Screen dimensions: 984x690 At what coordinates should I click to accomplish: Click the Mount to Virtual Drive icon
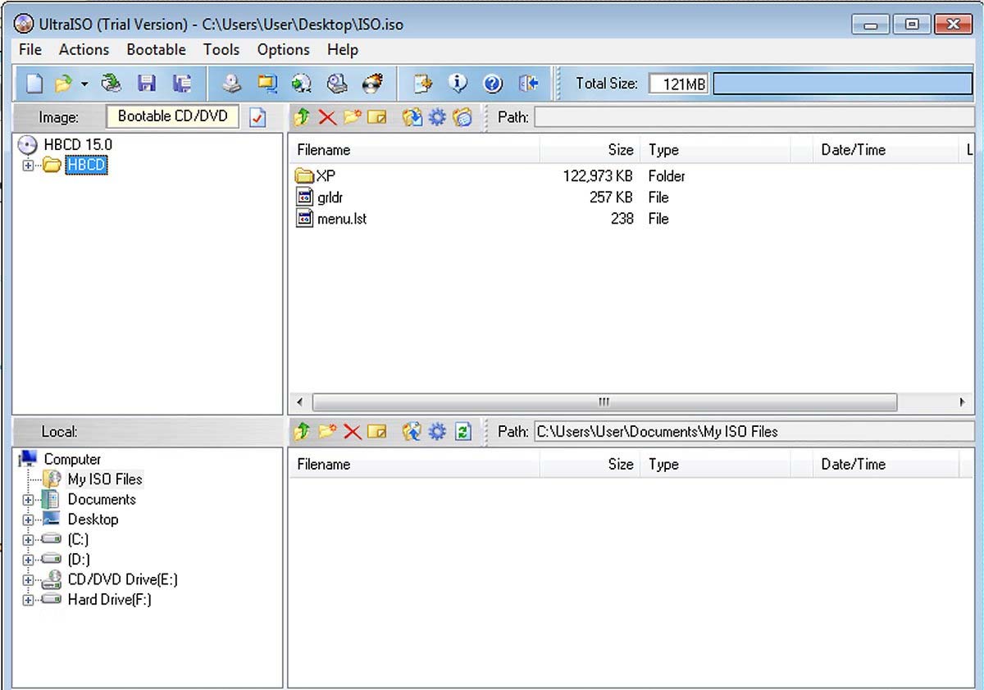[337, 84]
